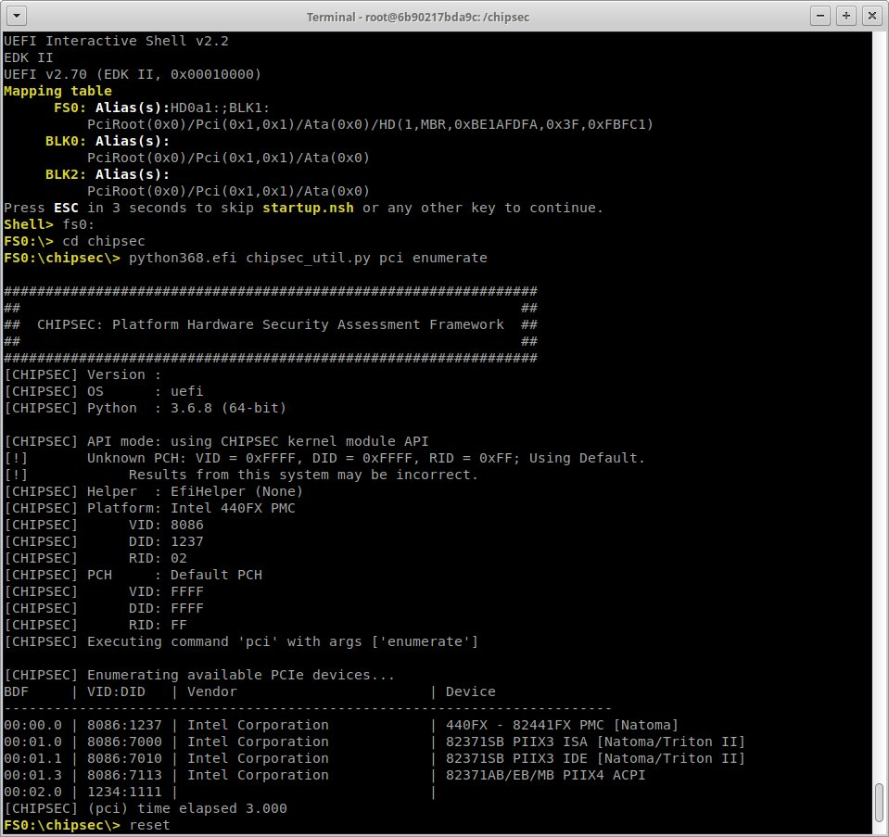Click the '00:01.3' BDF cell
This screenshot has width=889, height=837.
(x=32, y=775)
